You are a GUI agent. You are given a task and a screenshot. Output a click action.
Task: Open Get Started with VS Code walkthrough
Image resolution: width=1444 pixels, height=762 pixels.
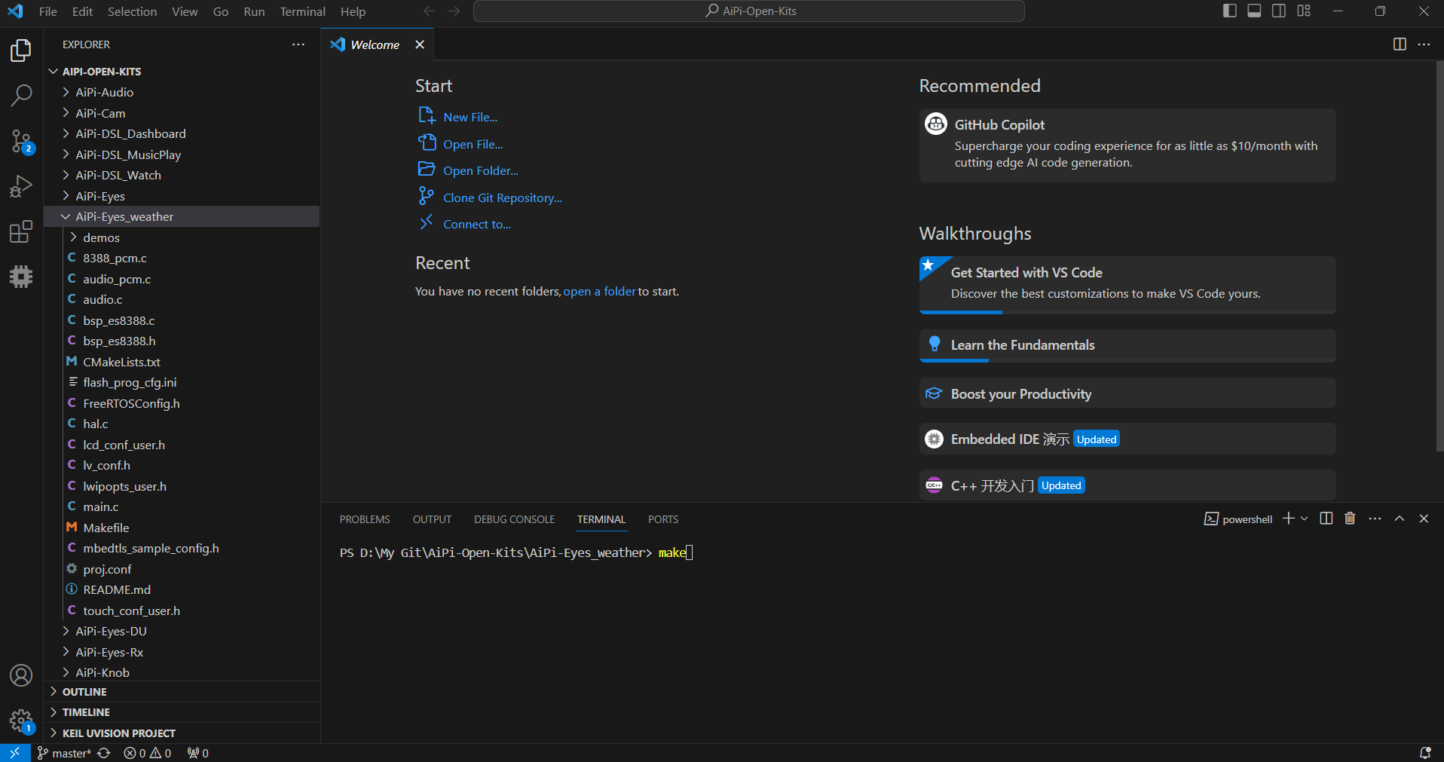(1127, 284)
